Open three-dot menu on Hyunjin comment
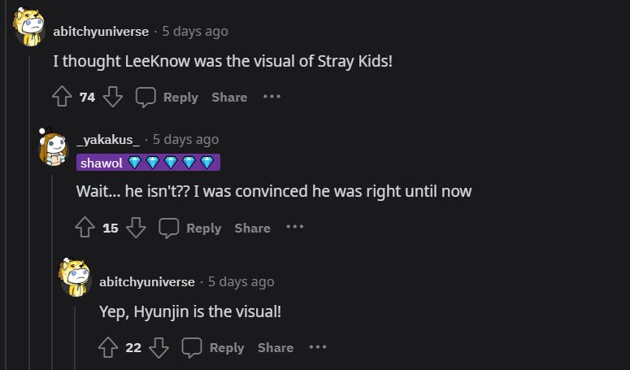630x370 pixels. [318, 347]
